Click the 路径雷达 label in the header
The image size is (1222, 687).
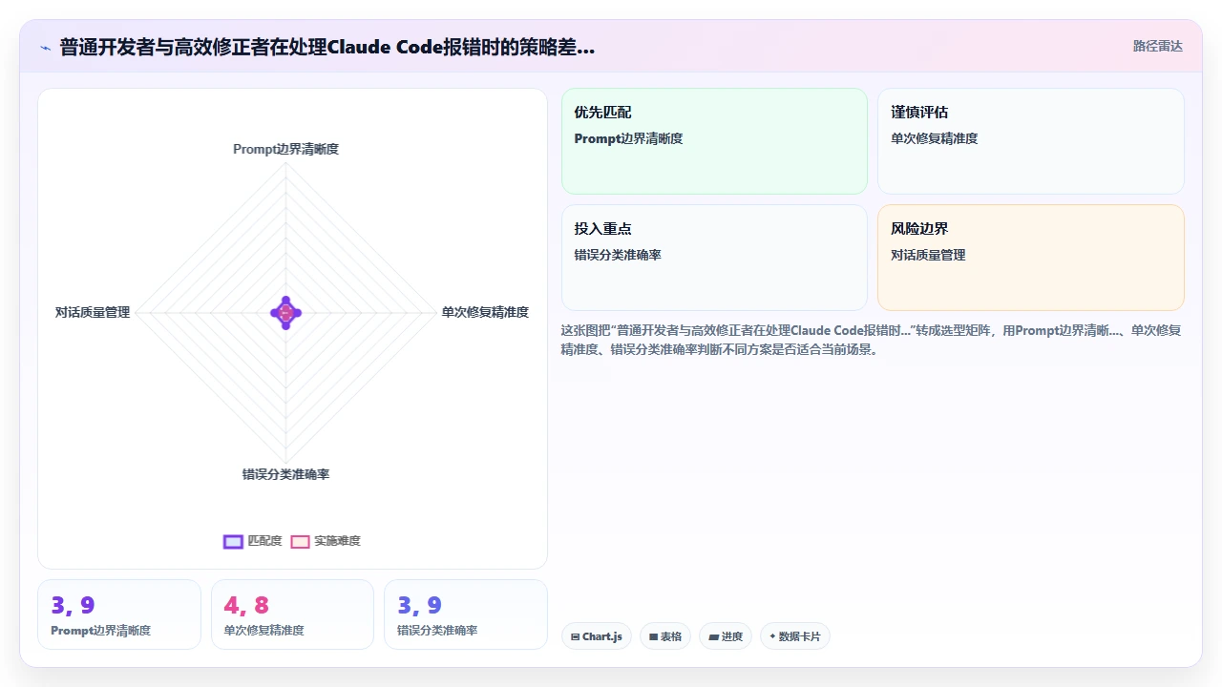click(x=1157, y=46)
